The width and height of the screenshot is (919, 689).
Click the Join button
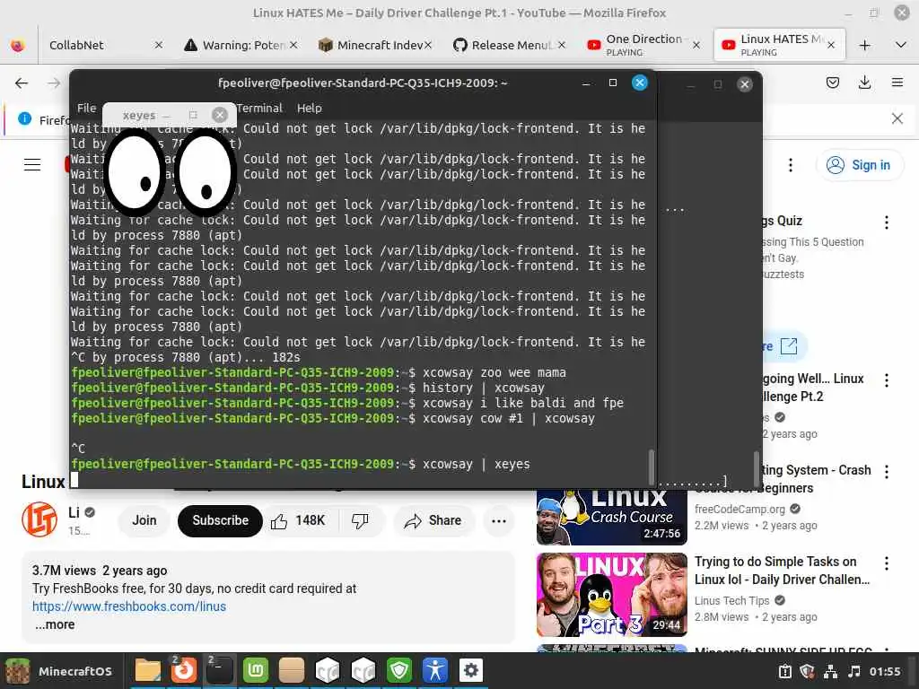(x=144, y=521)
